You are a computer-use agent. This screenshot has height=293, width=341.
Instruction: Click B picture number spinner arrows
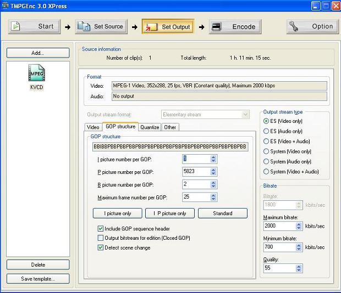coord(213,184)
